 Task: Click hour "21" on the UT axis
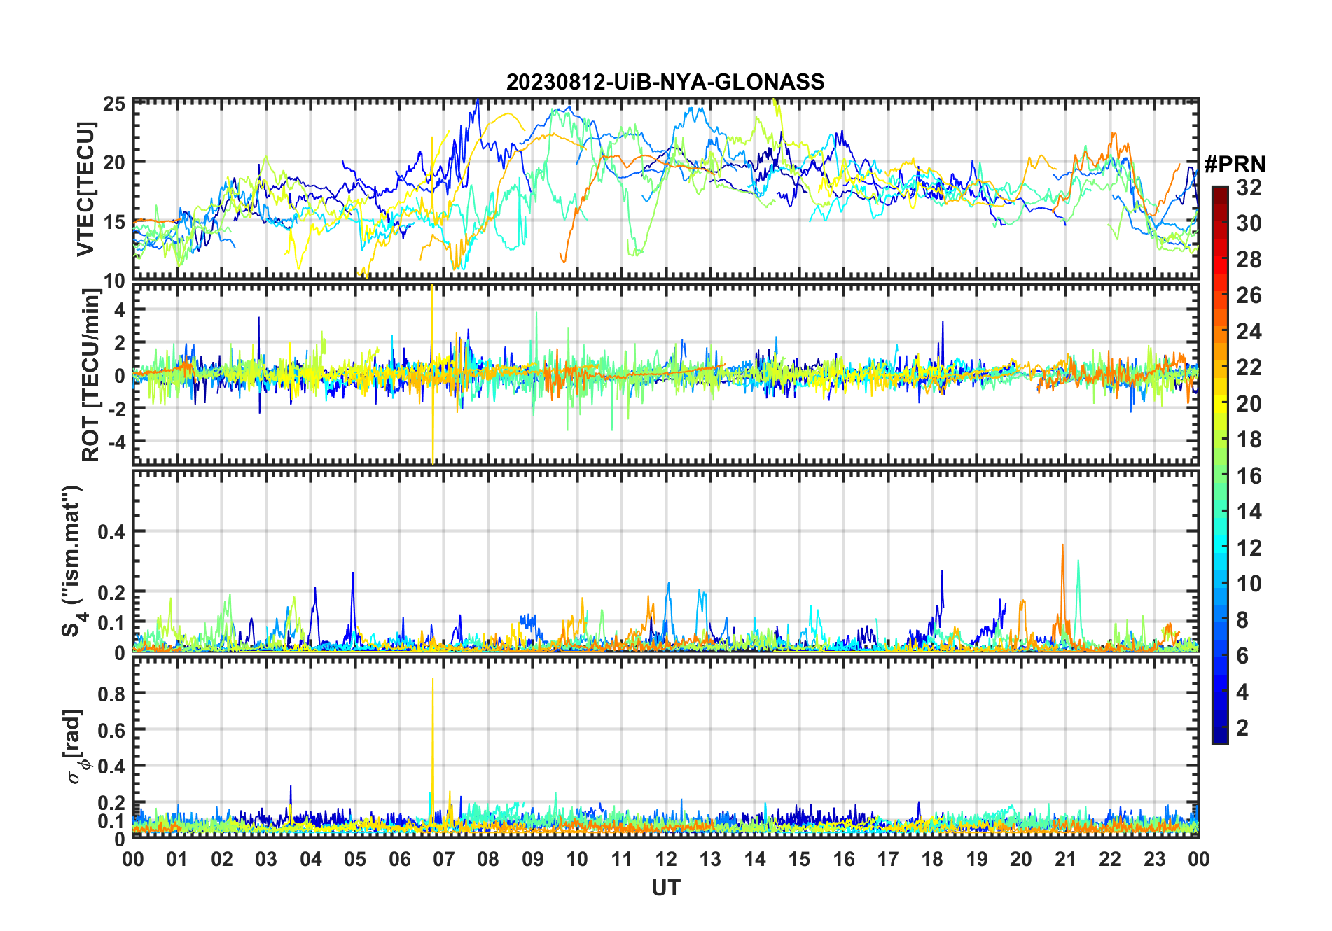point(1065,859)
